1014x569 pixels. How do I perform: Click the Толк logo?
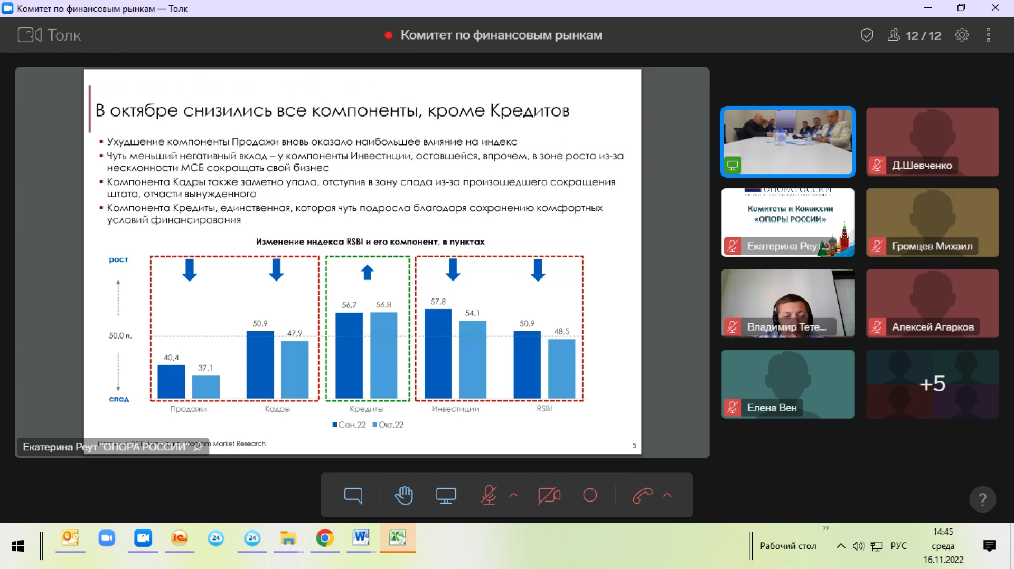49,35
